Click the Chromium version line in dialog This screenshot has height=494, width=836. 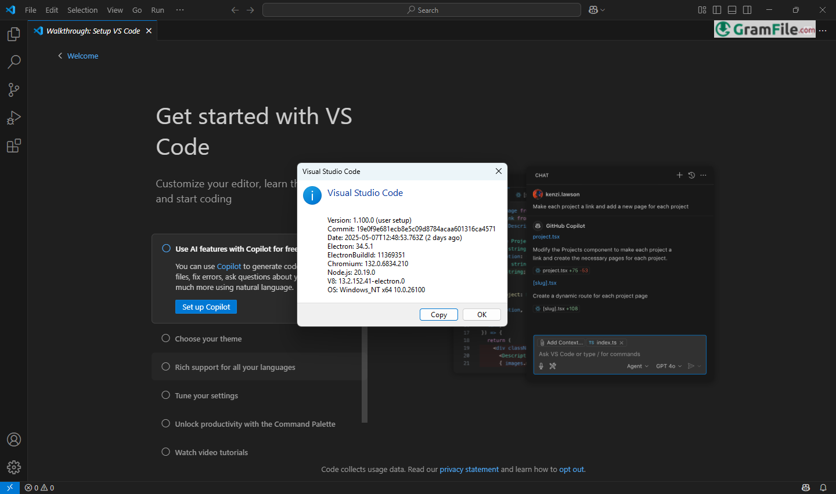pyautogui.click(x=367, y=264)
